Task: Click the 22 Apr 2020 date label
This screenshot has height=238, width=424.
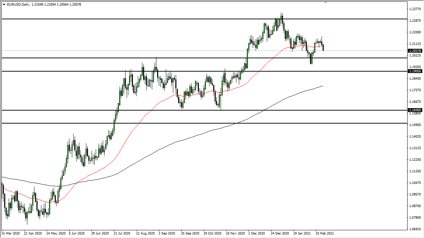Action: (x=33, y=233)
